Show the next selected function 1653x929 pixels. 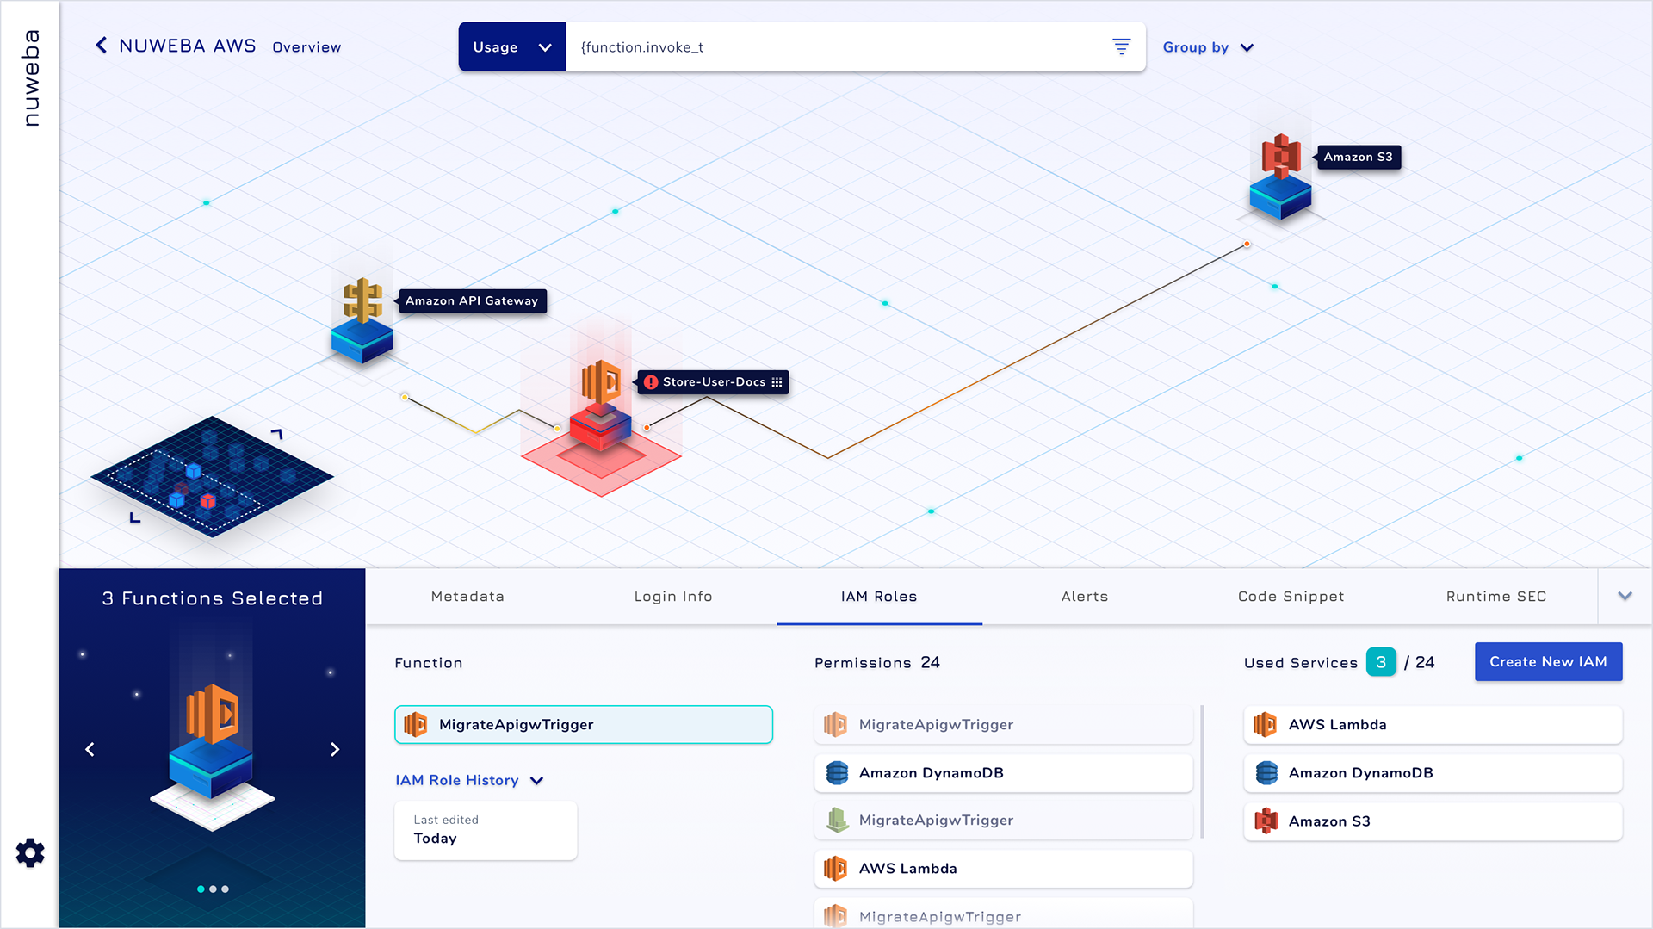point(335,749)
